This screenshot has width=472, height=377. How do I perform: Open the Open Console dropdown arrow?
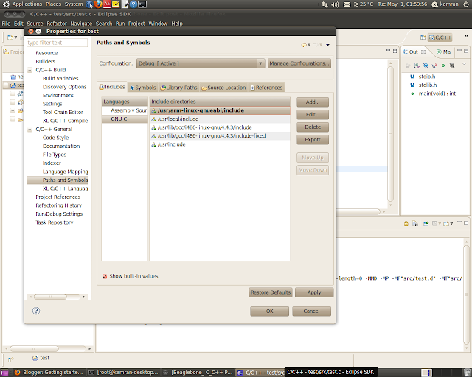[x=451, y=223]
